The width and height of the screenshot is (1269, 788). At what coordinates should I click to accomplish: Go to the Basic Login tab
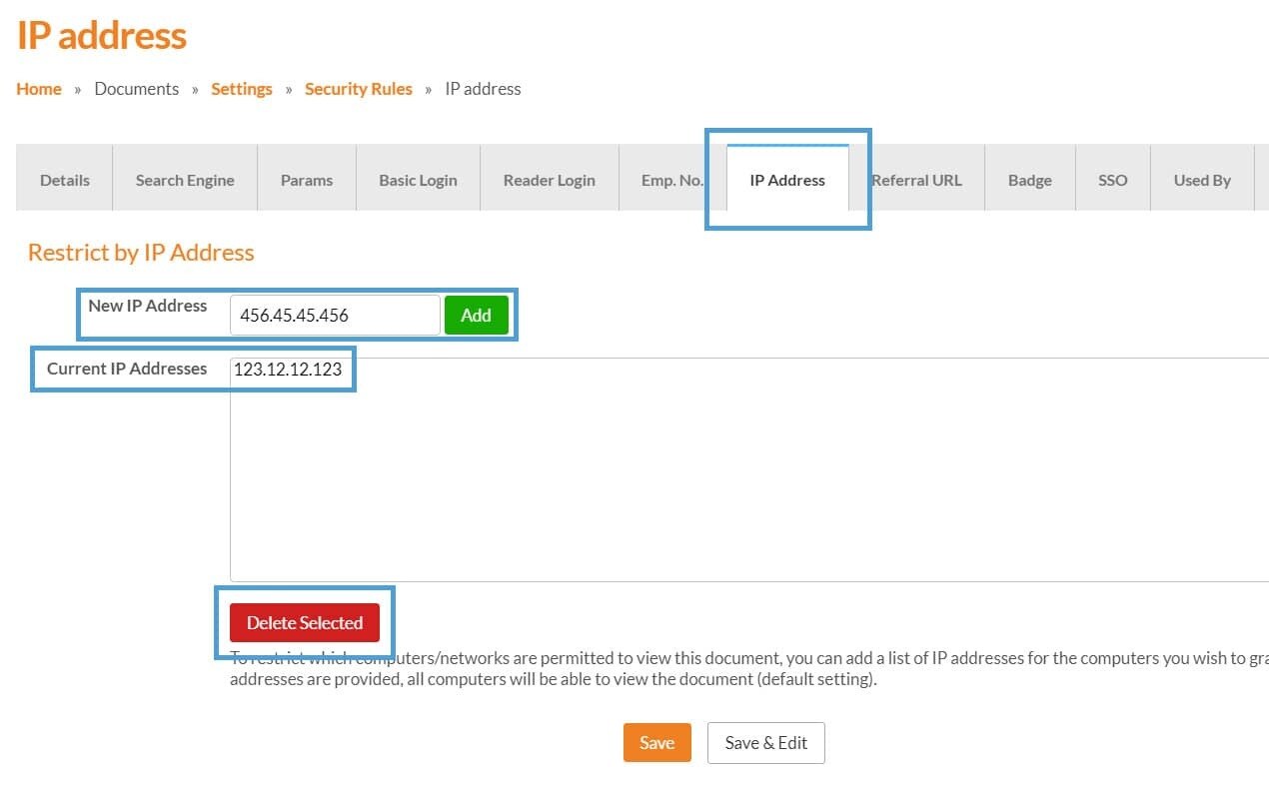coord(418,181)
